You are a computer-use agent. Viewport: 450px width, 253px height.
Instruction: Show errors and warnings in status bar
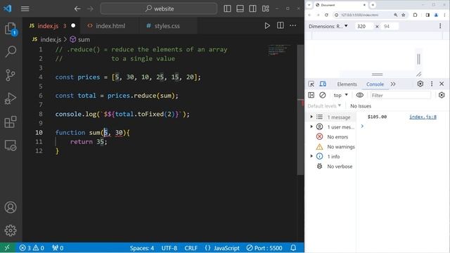coord(32,248)
